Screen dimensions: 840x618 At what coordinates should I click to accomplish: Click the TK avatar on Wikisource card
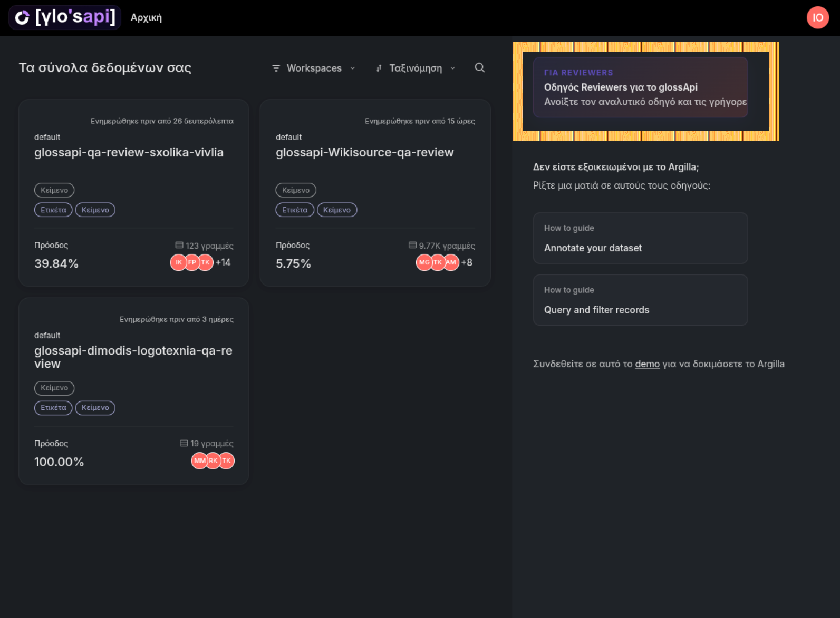[x=438, y=262]
